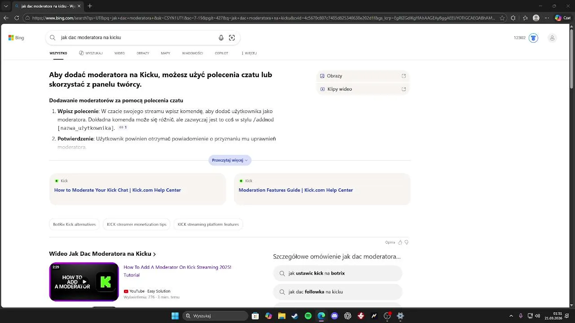
Task: Open Wideo Jak Dac Moderatora na Kicku
Action: click(x=102, y=254)
